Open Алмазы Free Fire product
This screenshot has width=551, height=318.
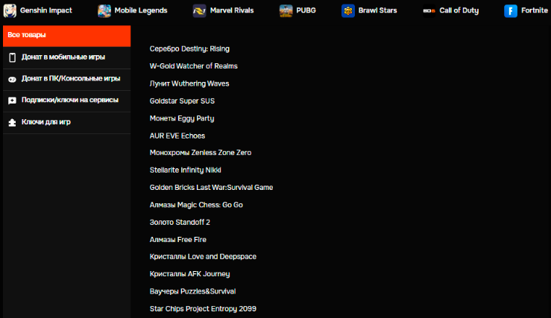click(x=178, y=240)
